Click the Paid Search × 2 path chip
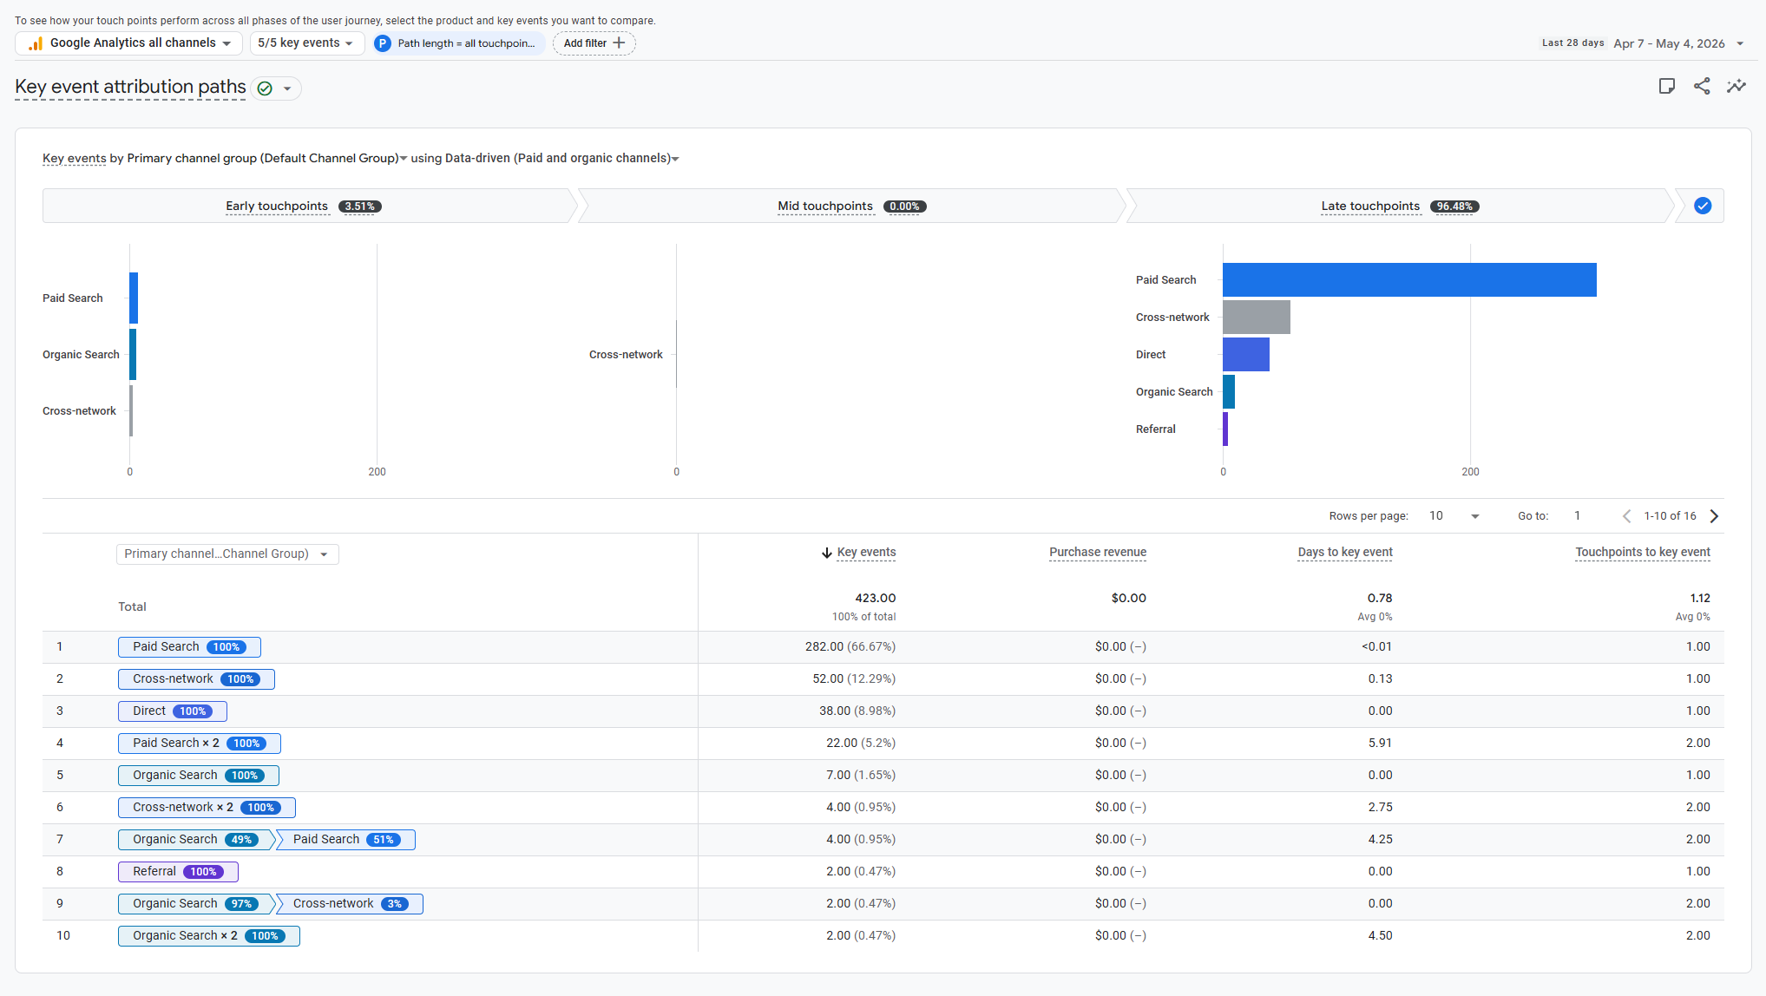 click(x=200, y=744)
